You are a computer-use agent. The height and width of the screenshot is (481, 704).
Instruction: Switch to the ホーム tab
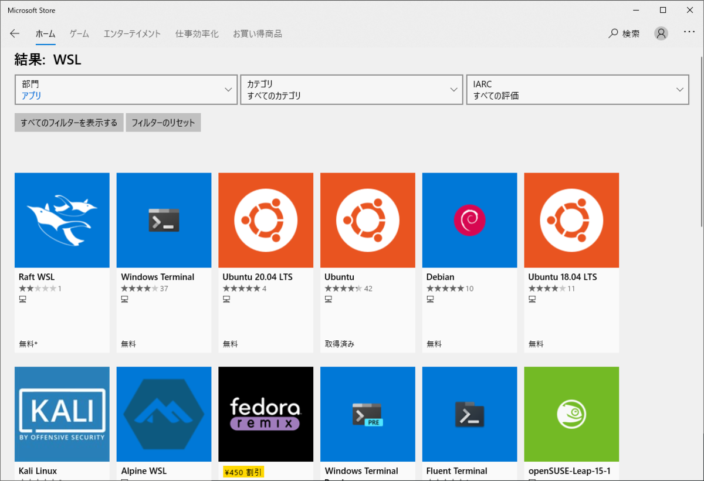[x=45, y=34]
